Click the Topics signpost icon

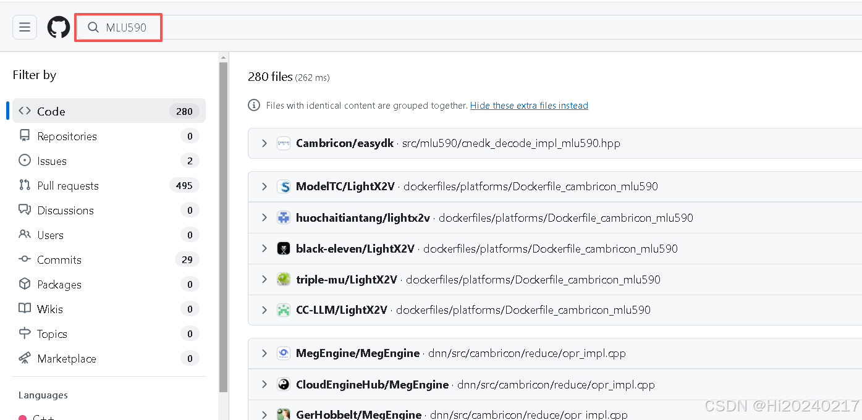(25, 334)
